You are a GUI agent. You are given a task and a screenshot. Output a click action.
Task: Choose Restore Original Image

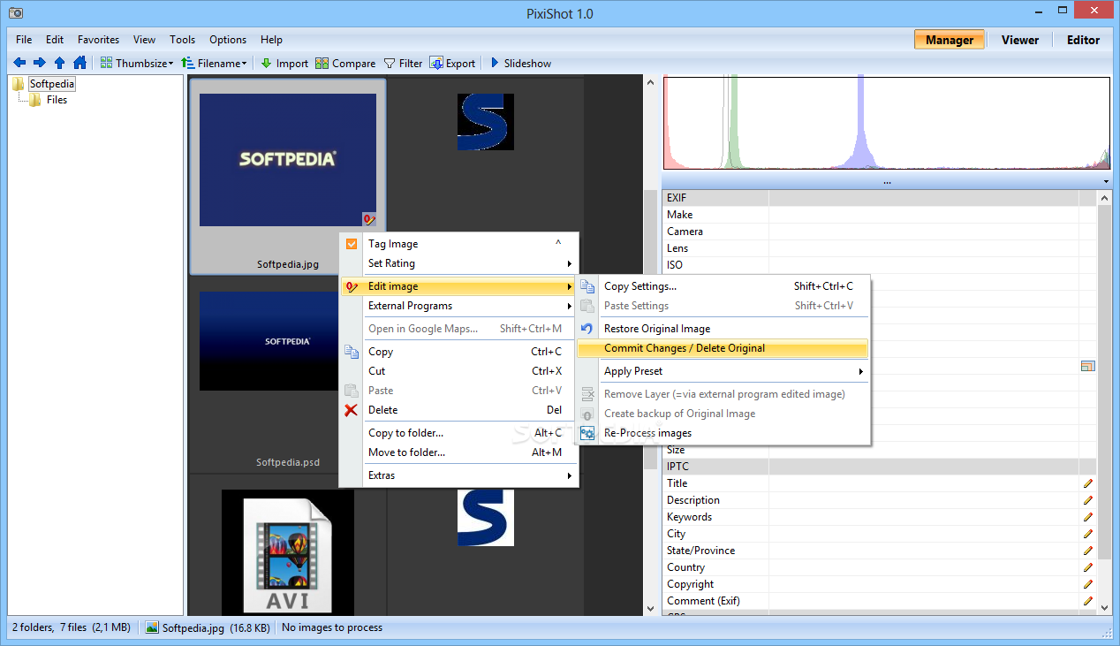(723, 329)
